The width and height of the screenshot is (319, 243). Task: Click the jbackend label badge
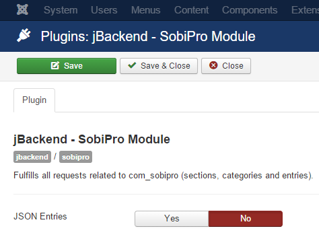(x=32, y=157)
